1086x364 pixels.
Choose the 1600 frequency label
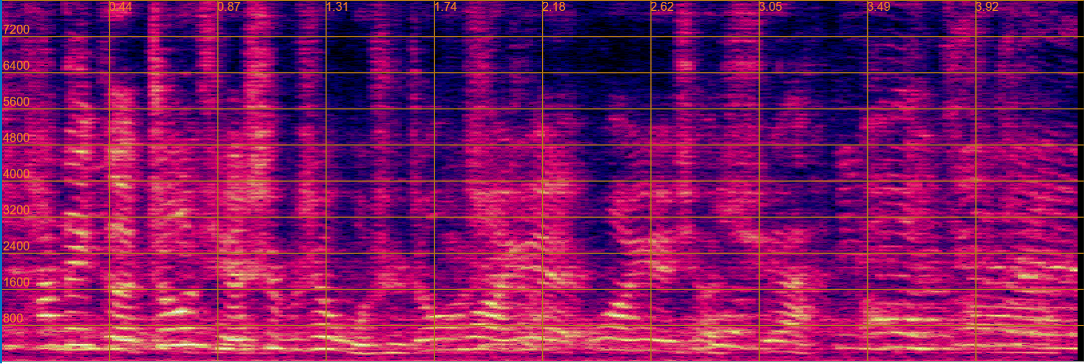(x=16, y=282)
